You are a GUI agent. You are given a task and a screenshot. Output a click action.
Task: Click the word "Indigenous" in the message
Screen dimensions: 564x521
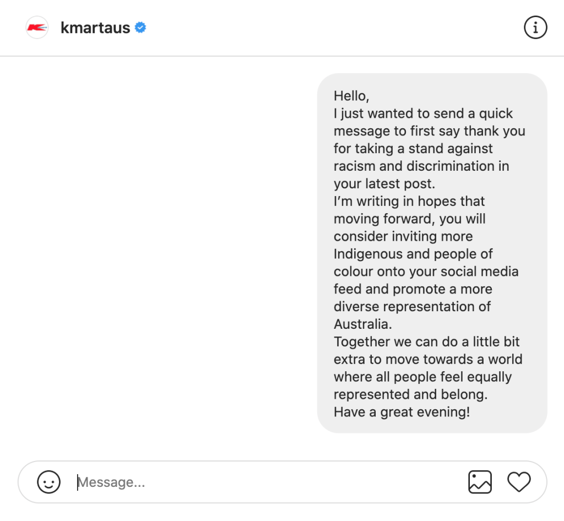tap(367, 254)
